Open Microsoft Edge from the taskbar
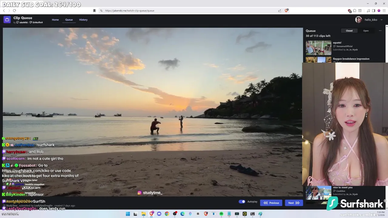The height and width of the screenshot is (218, 388). (182, 214)
